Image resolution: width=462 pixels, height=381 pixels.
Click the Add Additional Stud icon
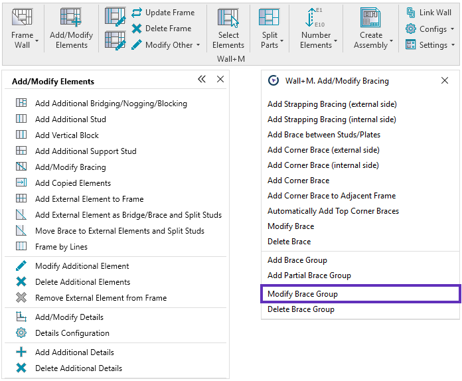(x=21, y=119)
